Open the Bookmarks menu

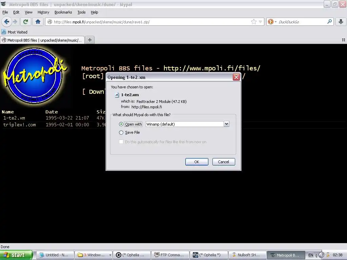[x=63, y=12]
